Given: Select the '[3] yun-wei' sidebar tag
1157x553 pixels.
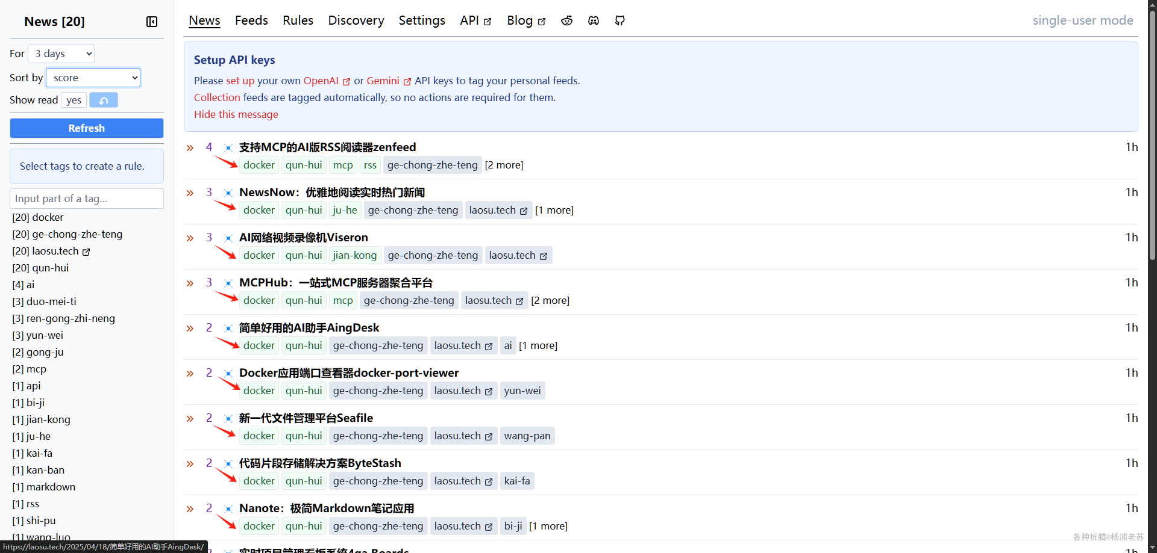Looking at the screenshot, I should pos(38,335).
